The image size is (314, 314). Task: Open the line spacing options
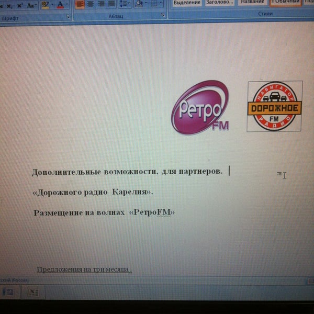pyautogui.click(x=125, y=4)
